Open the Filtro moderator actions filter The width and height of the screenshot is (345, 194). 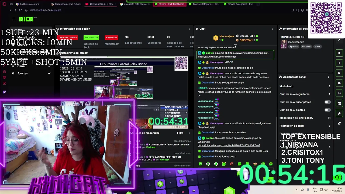pyautogui.click(x=180, y=133)
